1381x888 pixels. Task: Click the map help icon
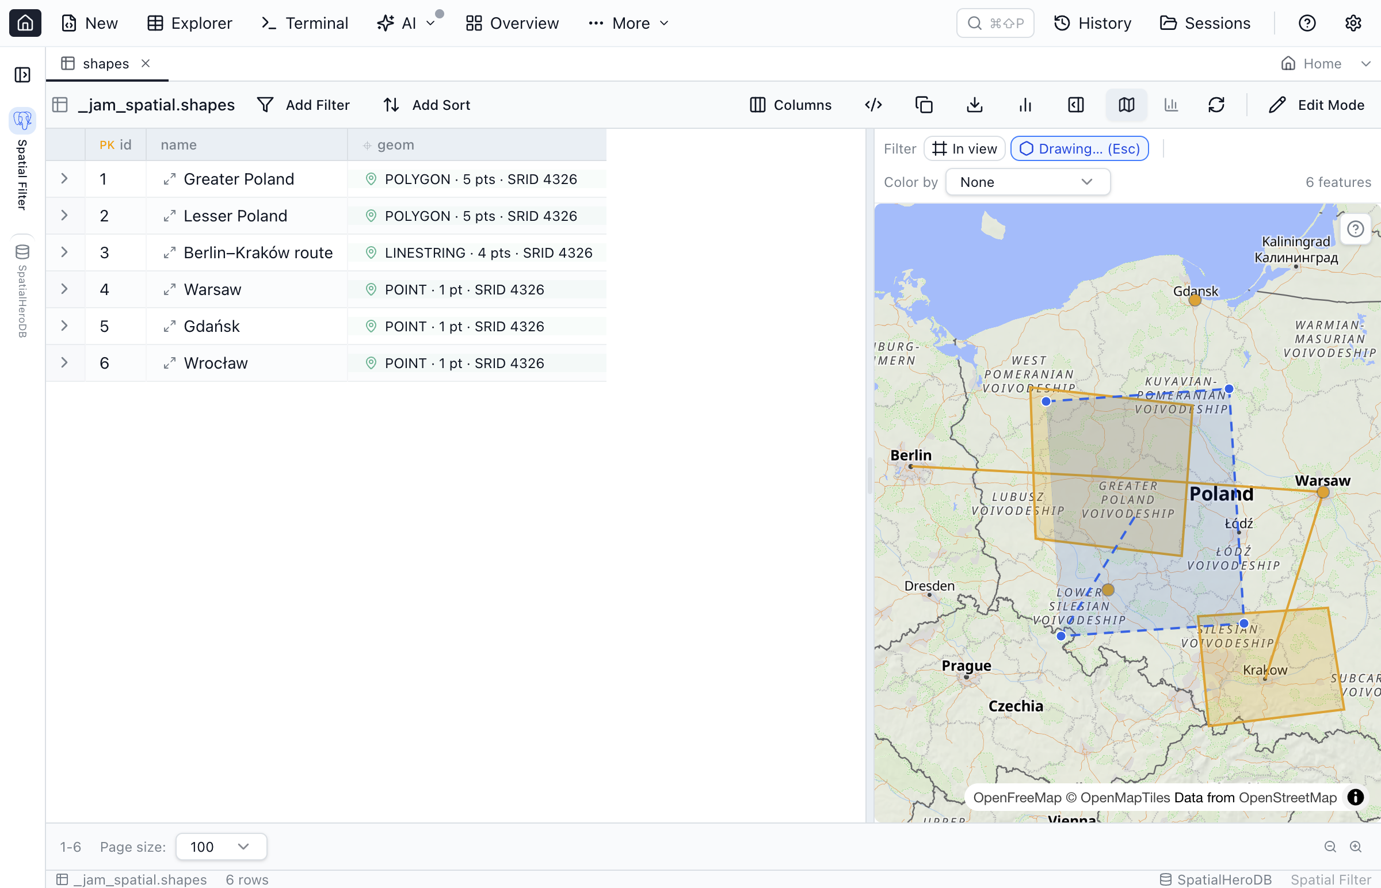pyautogui.click(x=1356, y=229)
